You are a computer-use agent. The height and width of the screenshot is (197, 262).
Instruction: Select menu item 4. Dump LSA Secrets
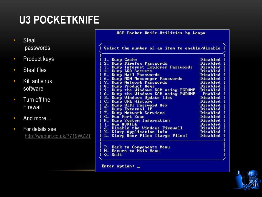tap(128, 71)
